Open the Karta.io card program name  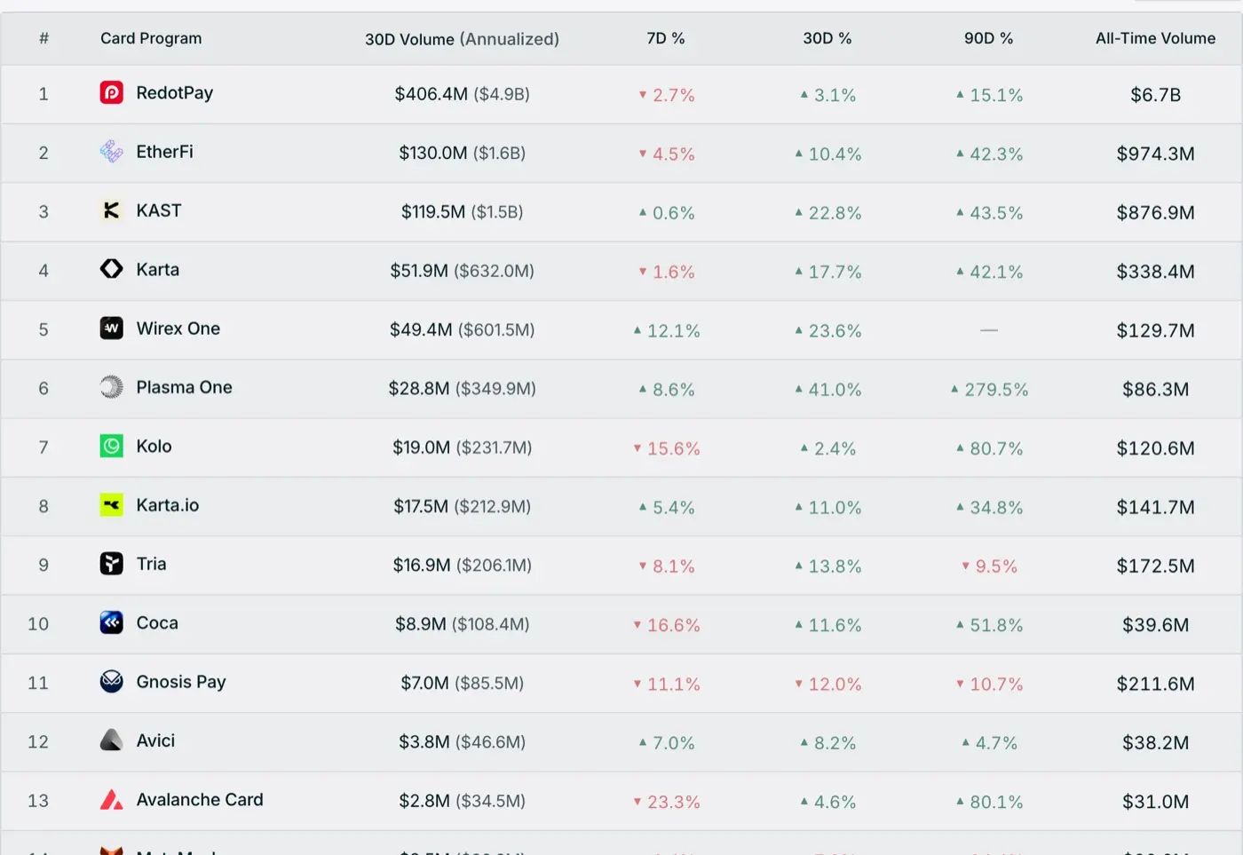(168, 505)
